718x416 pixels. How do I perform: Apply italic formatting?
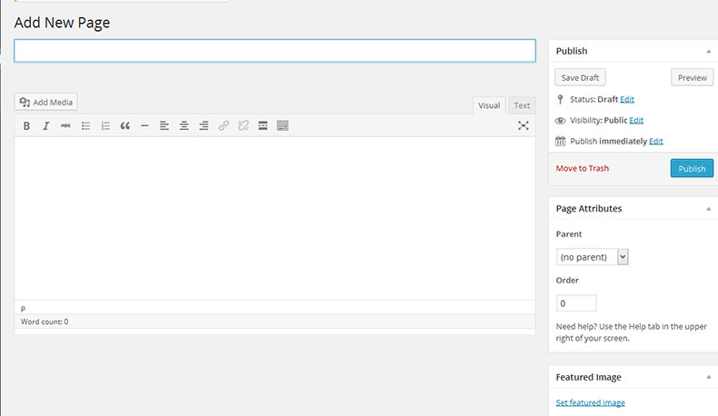point(45,126)
